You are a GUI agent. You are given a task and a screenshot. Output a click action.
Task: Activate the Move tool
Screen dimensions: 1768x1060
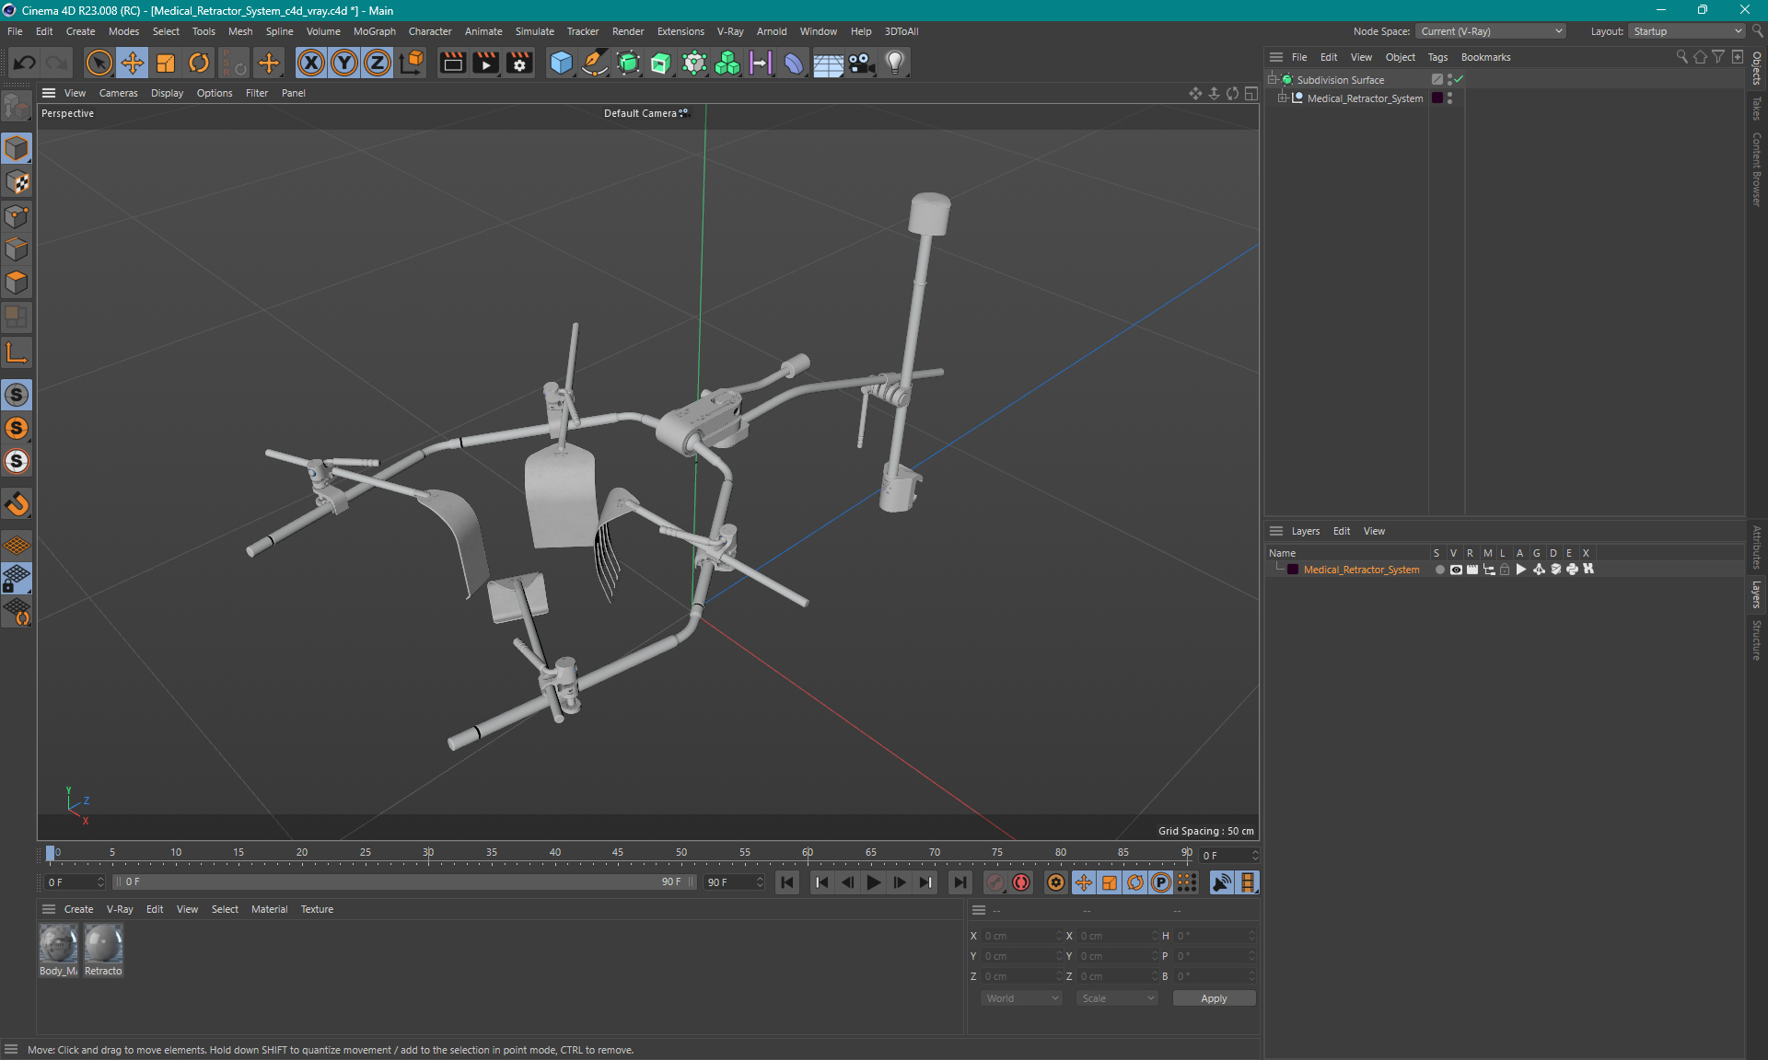(x=133, y=63)
